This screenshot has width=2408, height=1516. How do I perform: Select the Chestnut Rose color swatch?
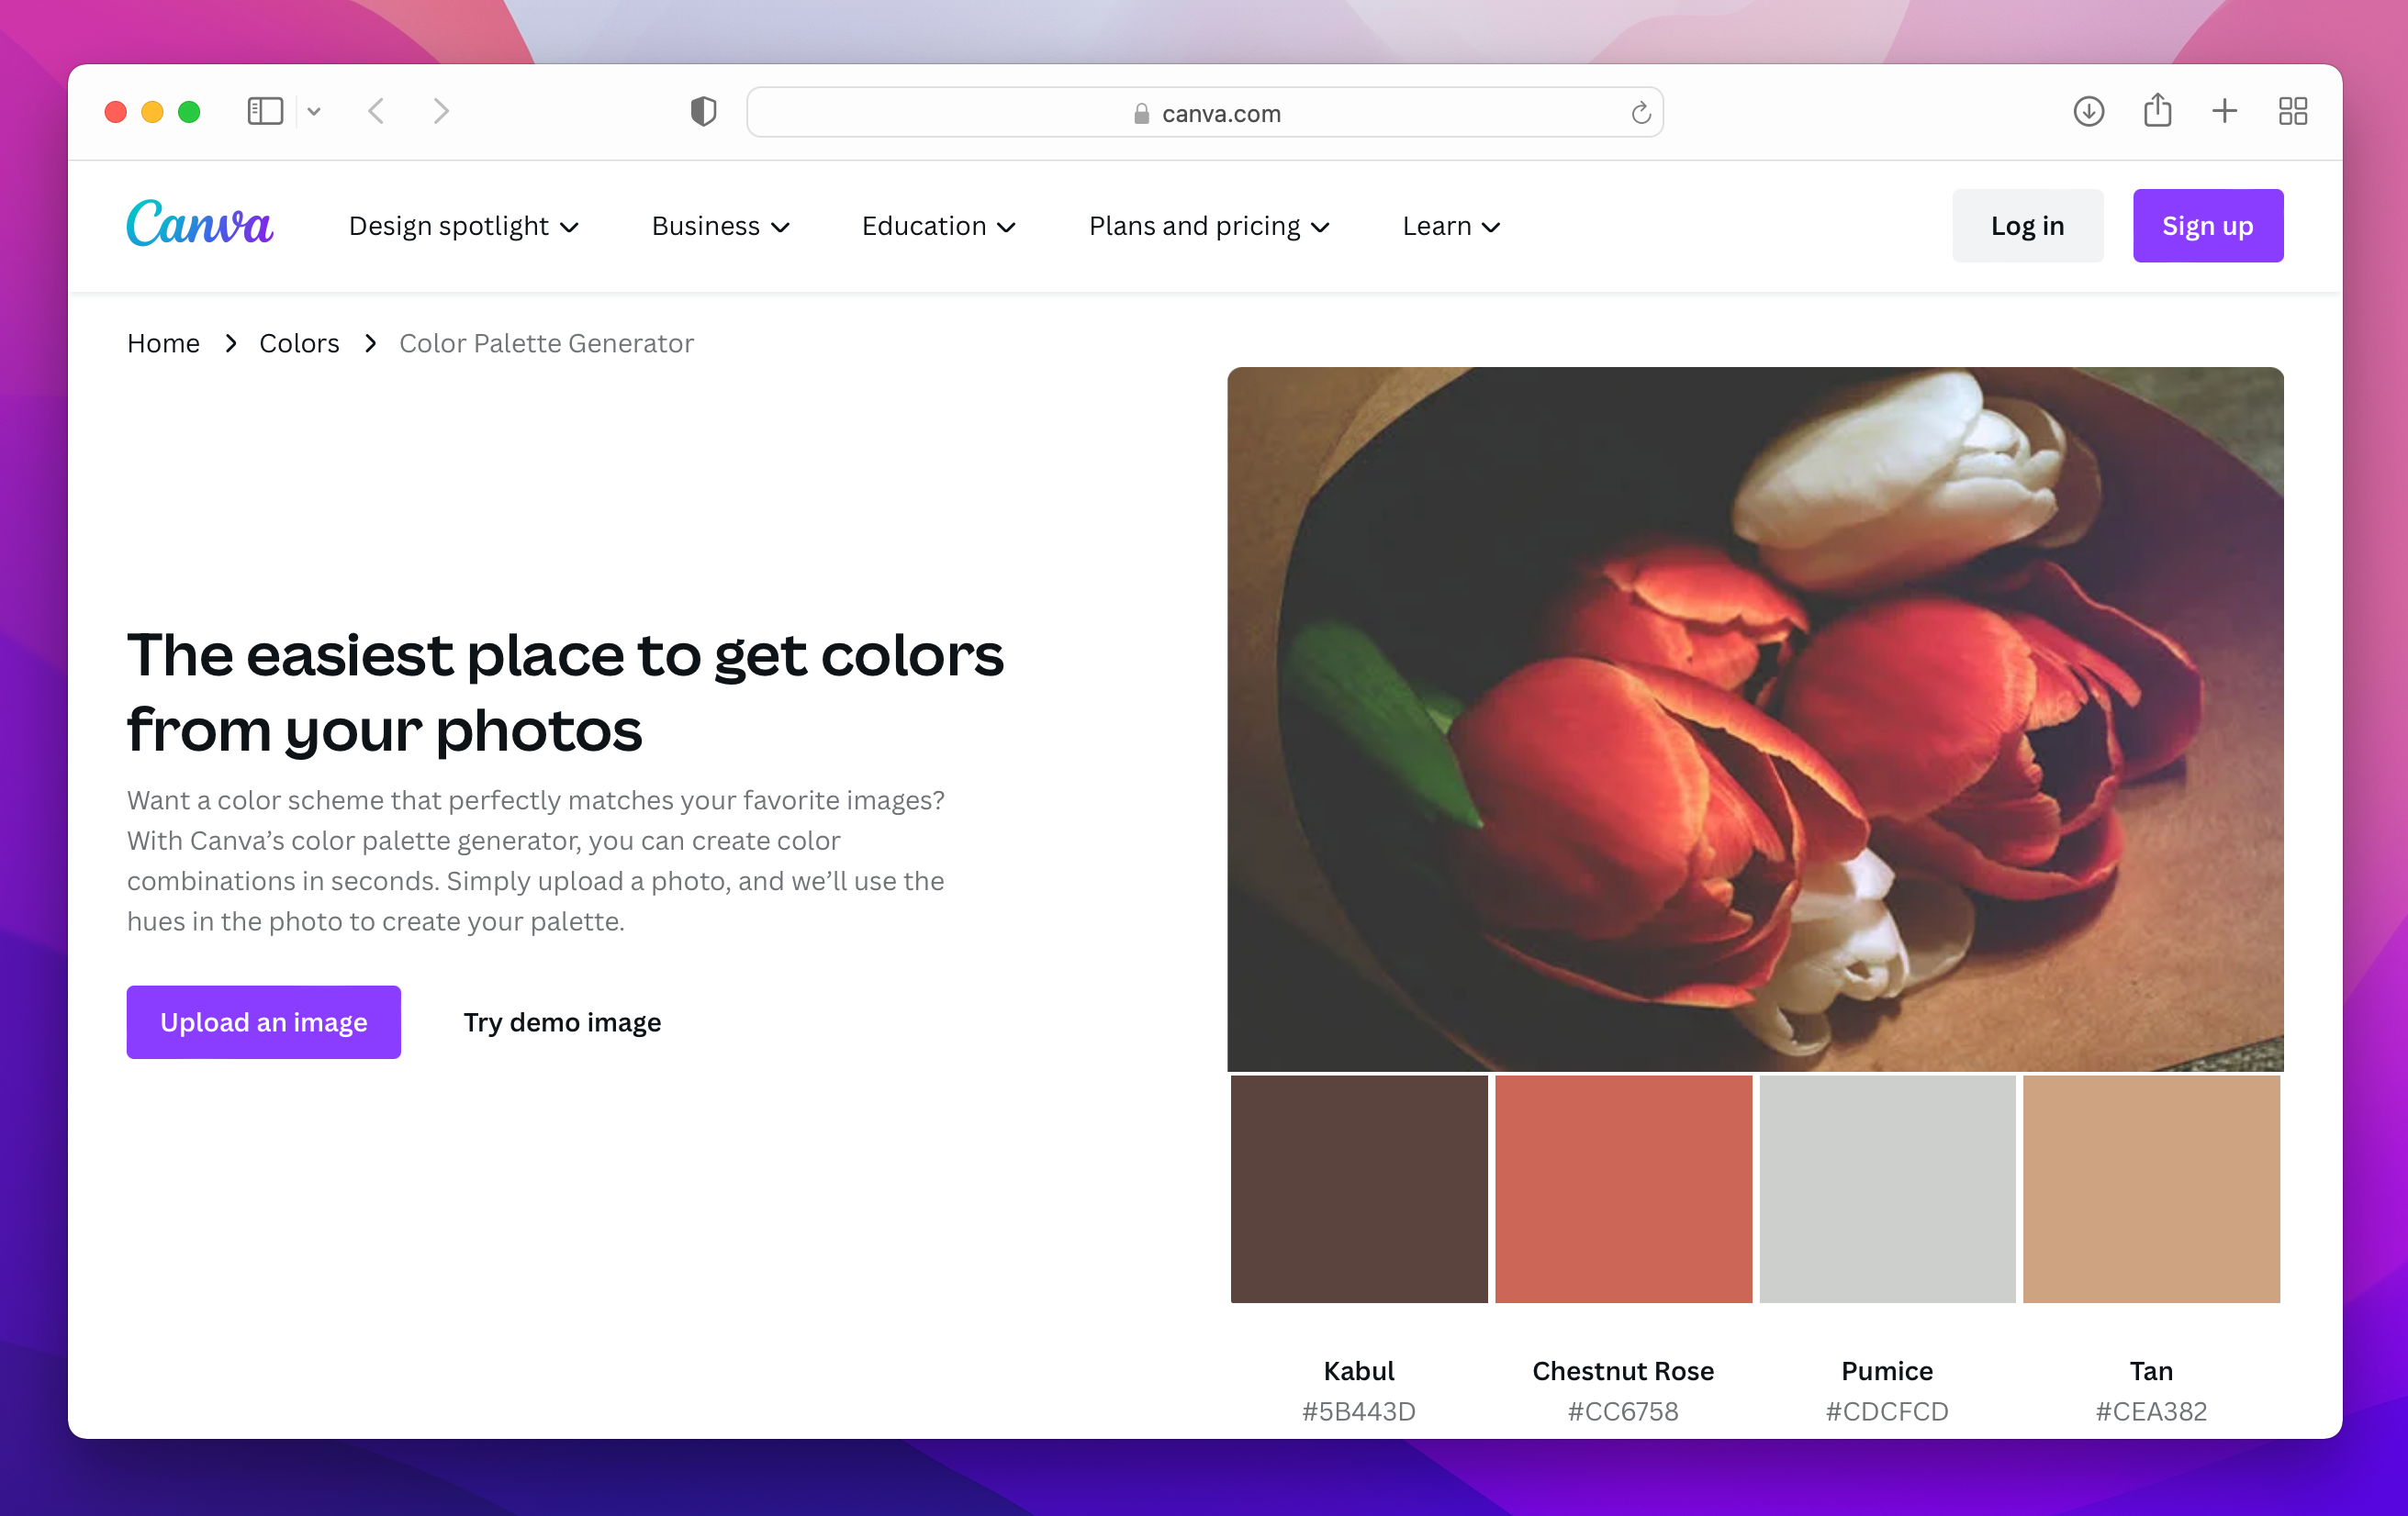[x=1622, y=1188]
